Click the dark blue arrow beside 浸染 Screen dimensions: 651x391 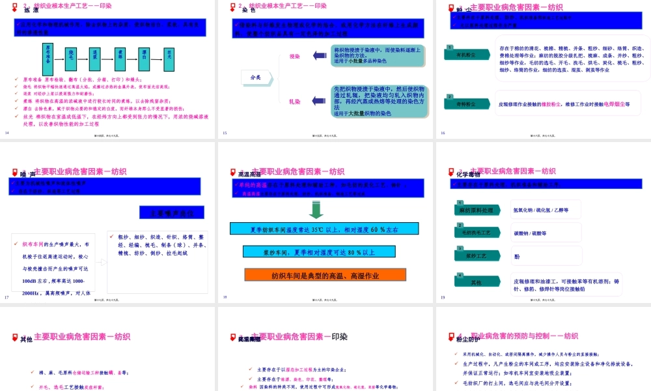pos(320,55)
